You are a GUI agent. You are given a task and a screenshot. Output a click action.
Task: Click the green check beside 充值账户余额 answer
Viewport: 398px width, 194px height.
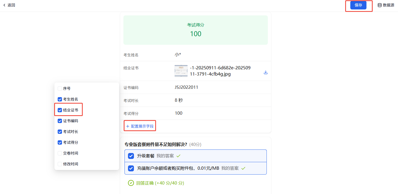pos(243,168)
